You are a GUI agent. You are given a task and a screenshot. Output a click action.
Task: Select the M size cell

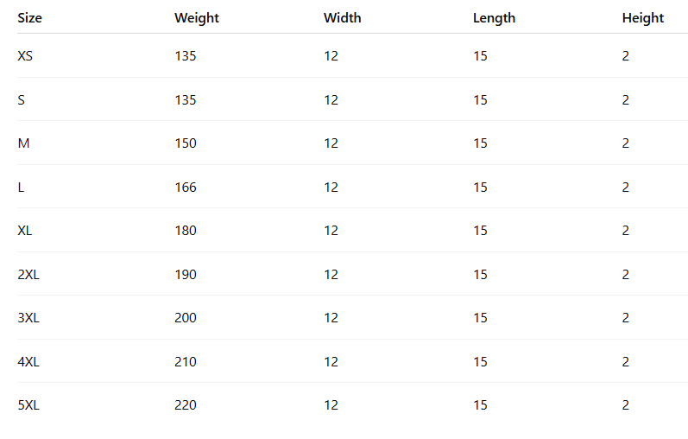click(23, 143)
